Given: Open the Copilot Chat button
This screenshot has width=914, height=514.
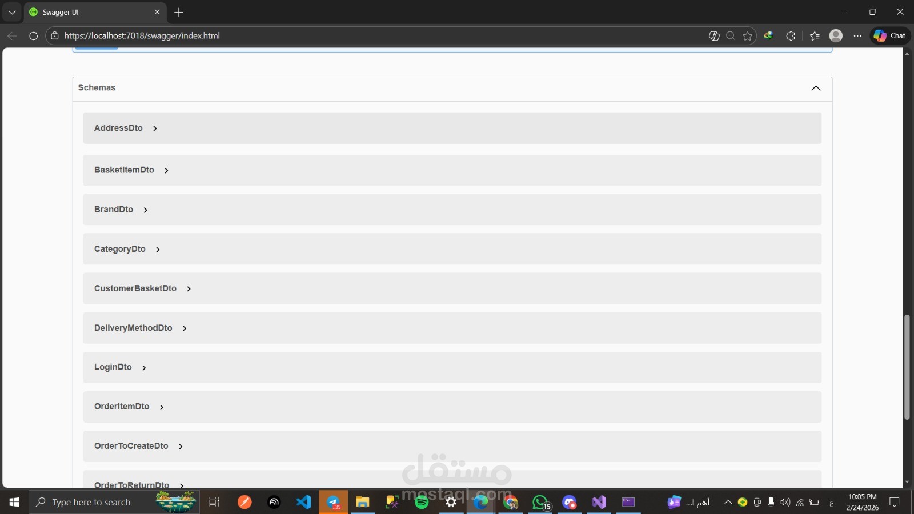Looking at the screenshot, I should tap(891, 35).
